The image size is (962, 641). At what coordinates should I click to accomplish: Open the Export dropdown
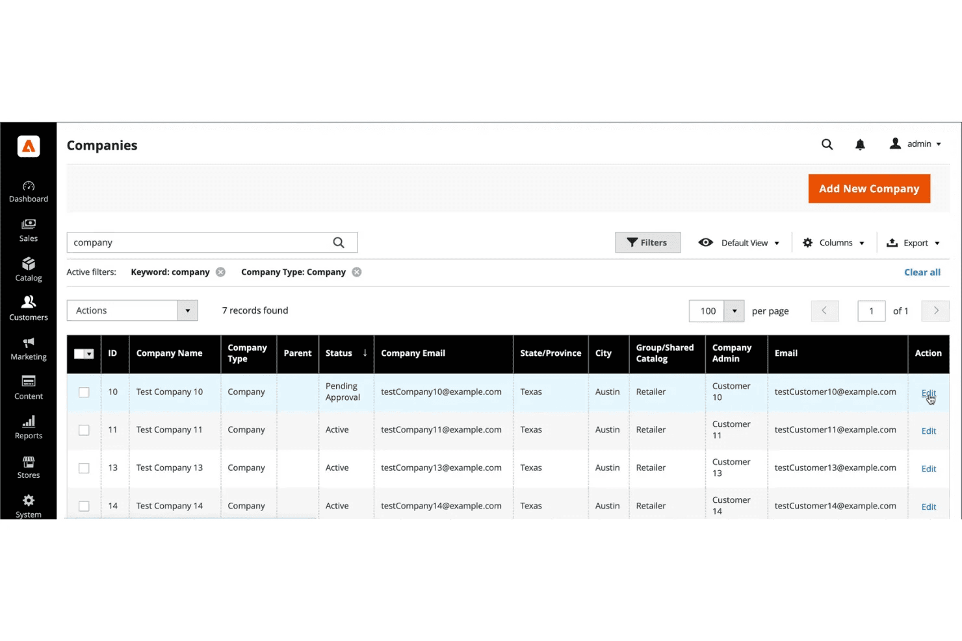point(913,243)
